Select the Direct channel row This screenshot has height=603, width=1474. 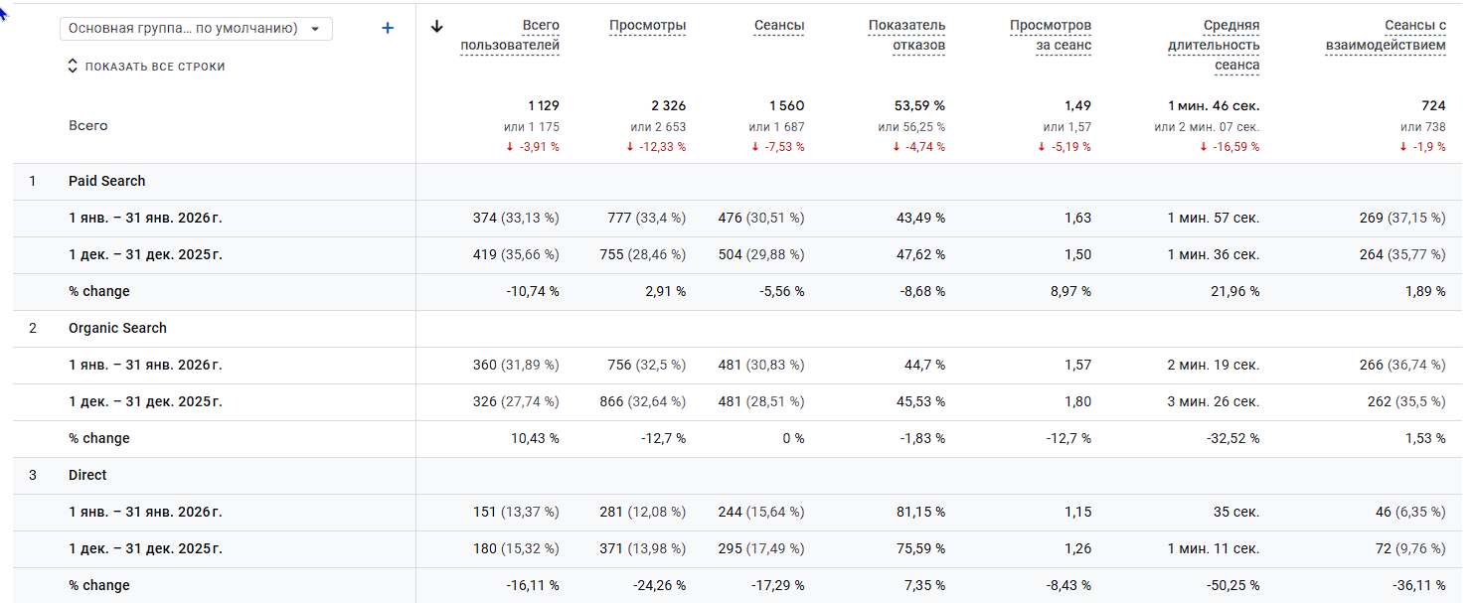pyautogui.click(x=87, y=475)
